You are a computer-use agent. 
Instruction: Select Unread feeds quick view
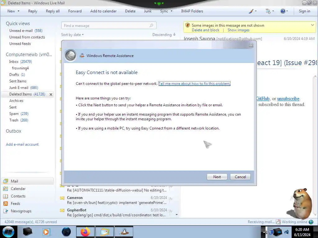point(20,43)
